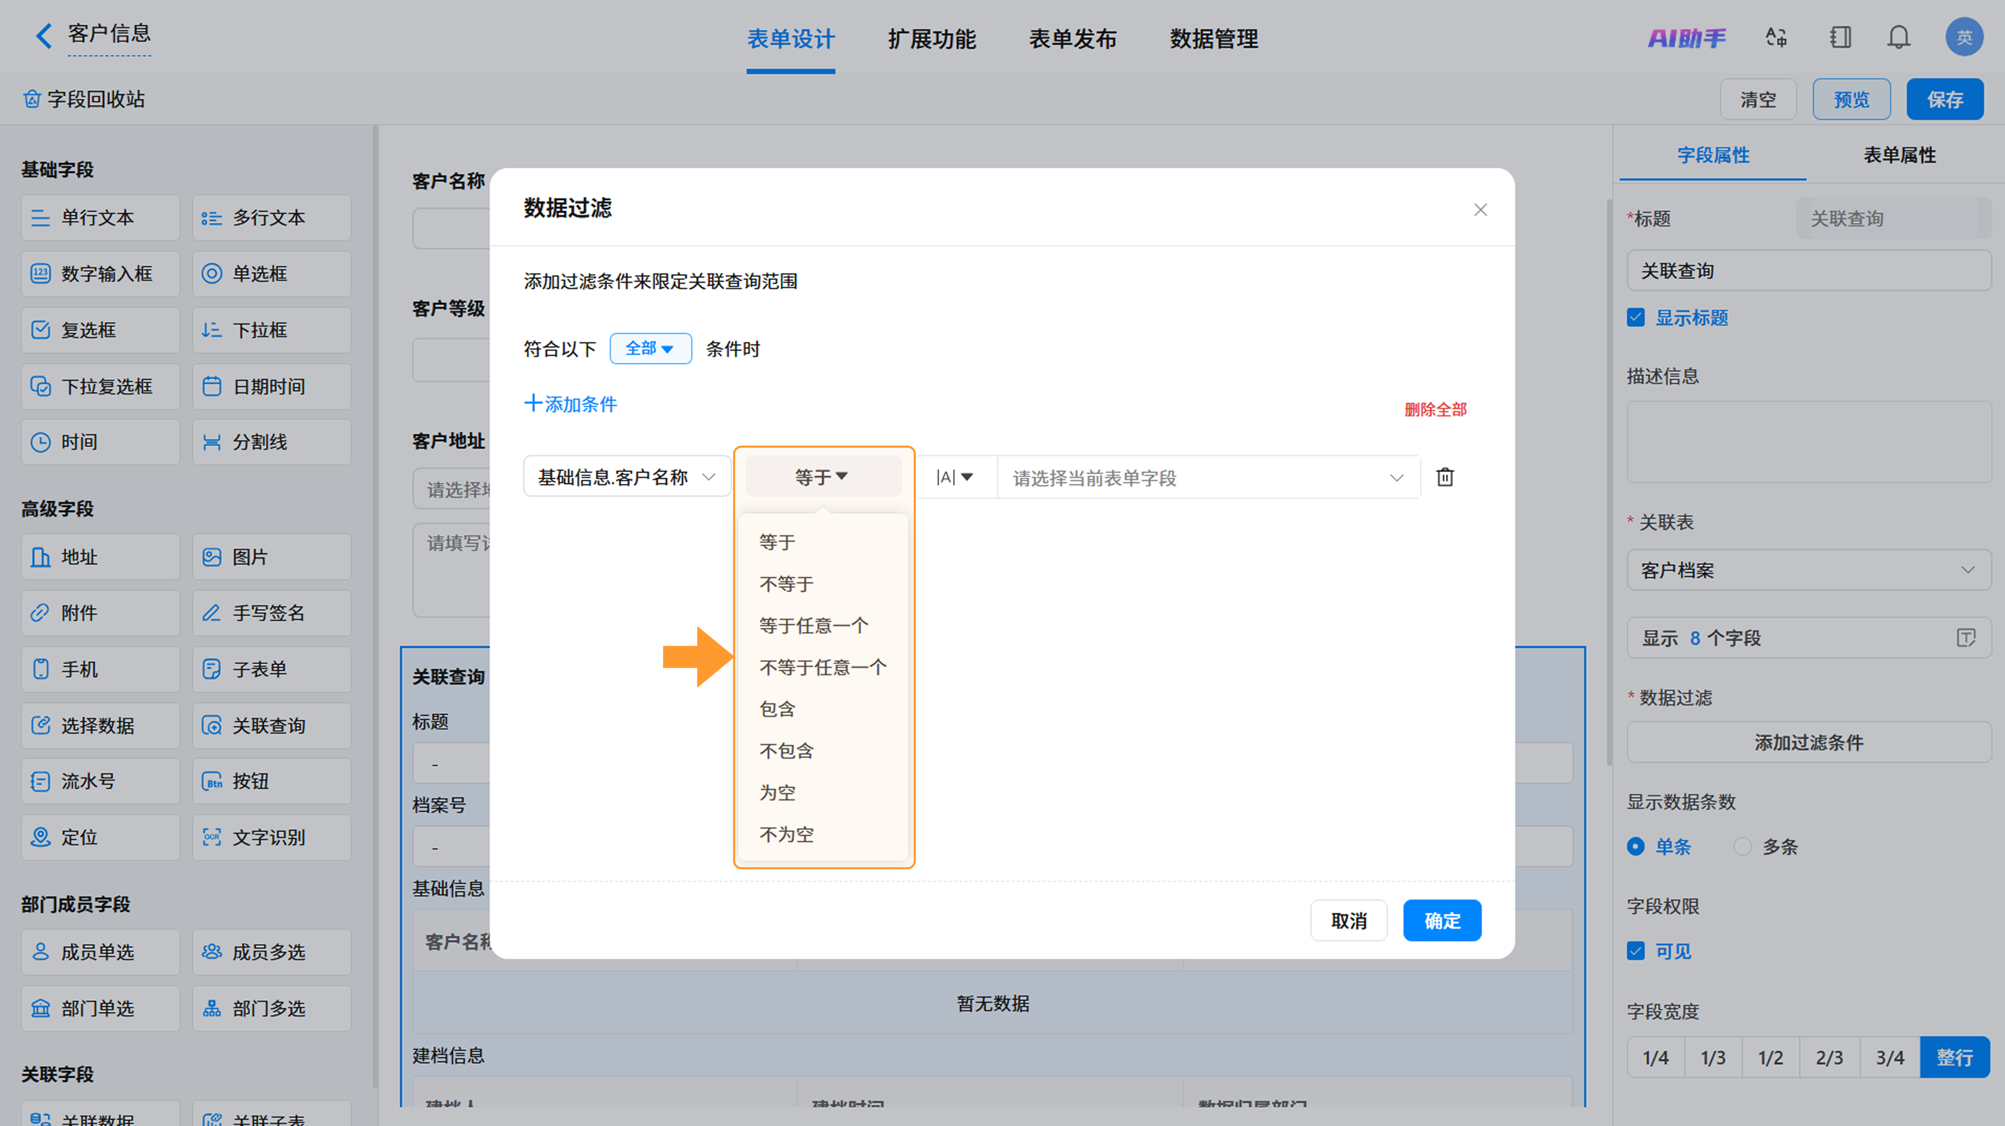Screen dimensions: 2005x1126
Task: Switch to 扩展功能 tab
Action: [x=931, y=39]
